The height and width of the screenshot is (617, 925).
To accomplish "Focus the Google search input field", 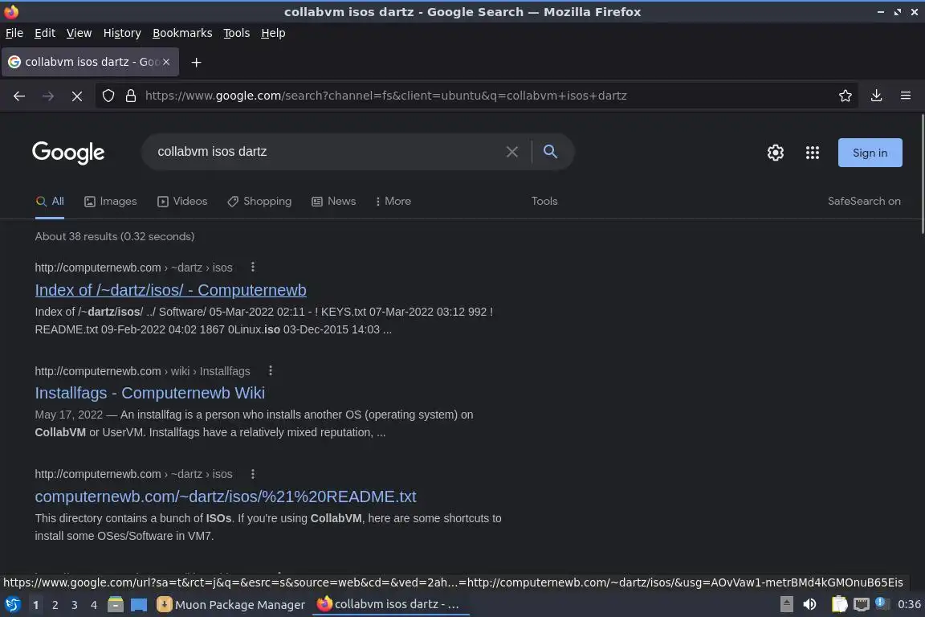I will pyautogui.click(x=328, y=152).
